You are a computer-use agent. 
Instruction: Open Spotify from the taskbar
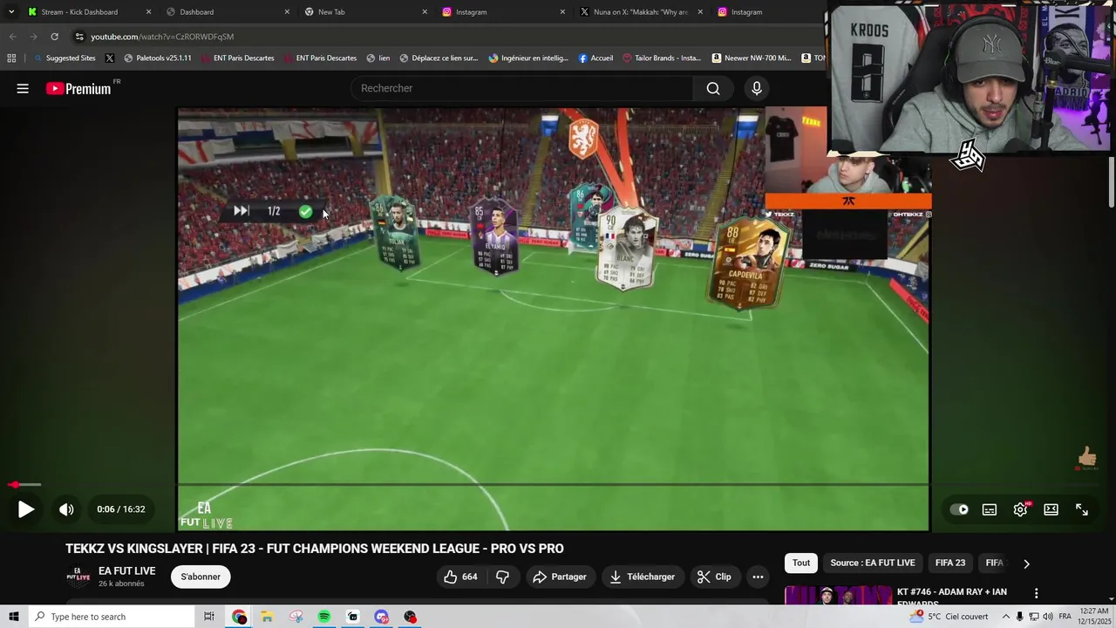324,617
